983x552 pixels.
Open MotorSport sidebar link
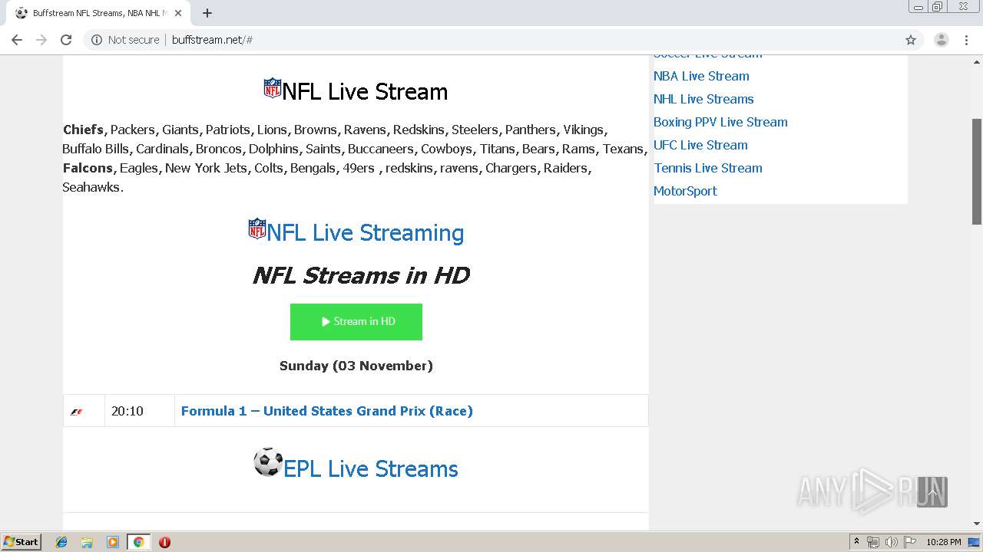coord(685,191)
